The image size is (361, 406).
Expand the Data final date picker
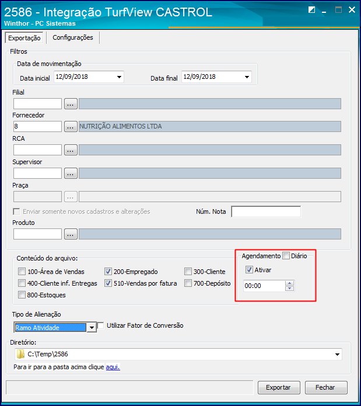point(247,77)
